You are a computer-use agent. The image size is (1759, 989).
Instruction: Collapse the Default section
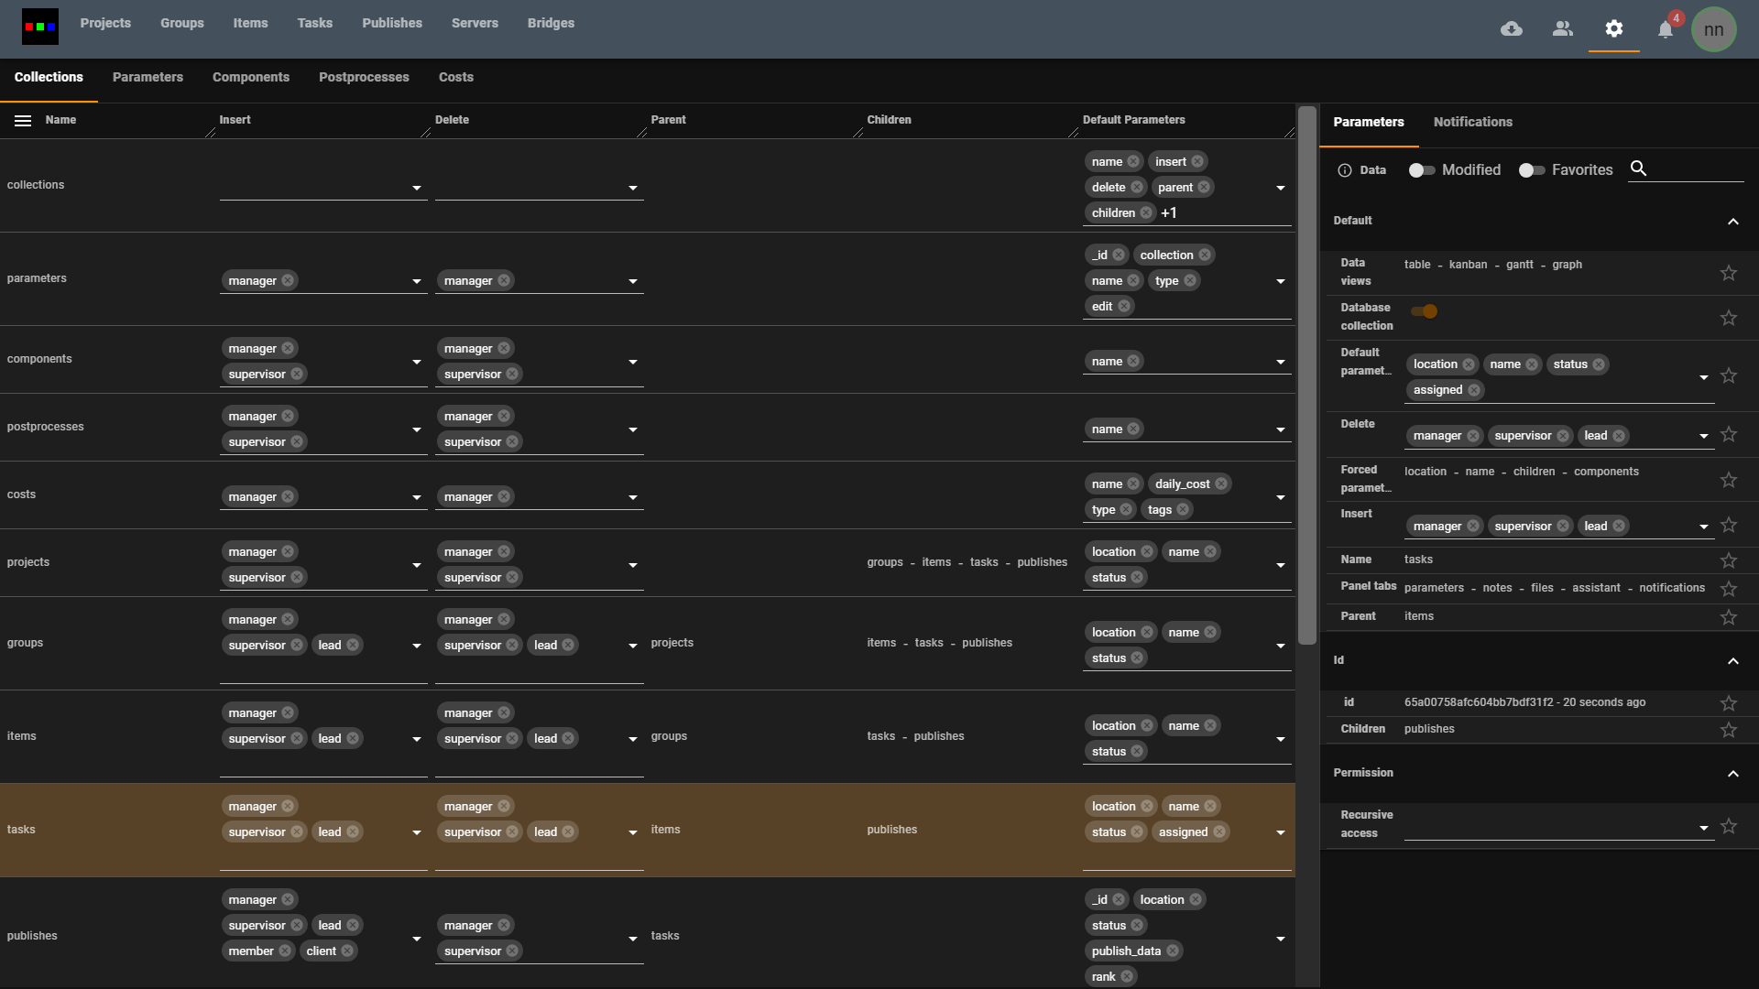[x=1732, y=222]
